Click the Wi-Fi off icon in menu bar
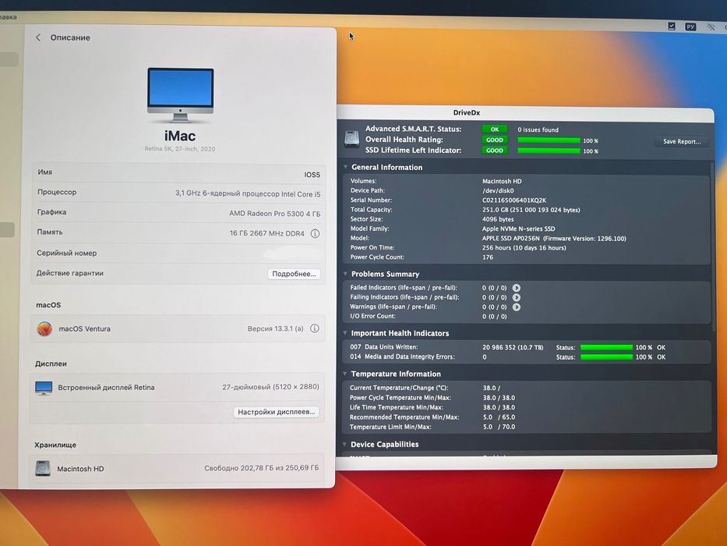This screenshot has width=727, height=546. pos(711,27)
